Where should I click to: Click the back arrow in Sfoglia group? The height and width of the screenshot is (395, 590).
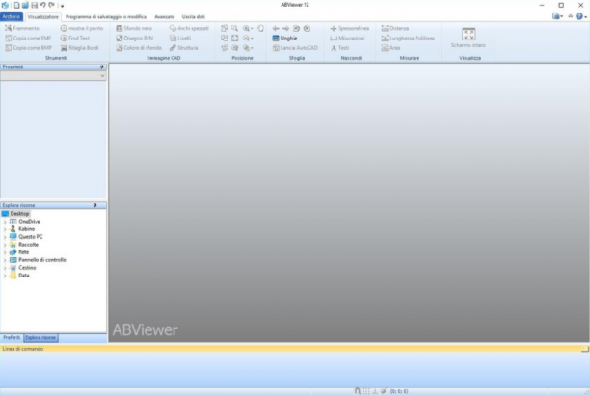pyautogui.click(x=276, y=28)
